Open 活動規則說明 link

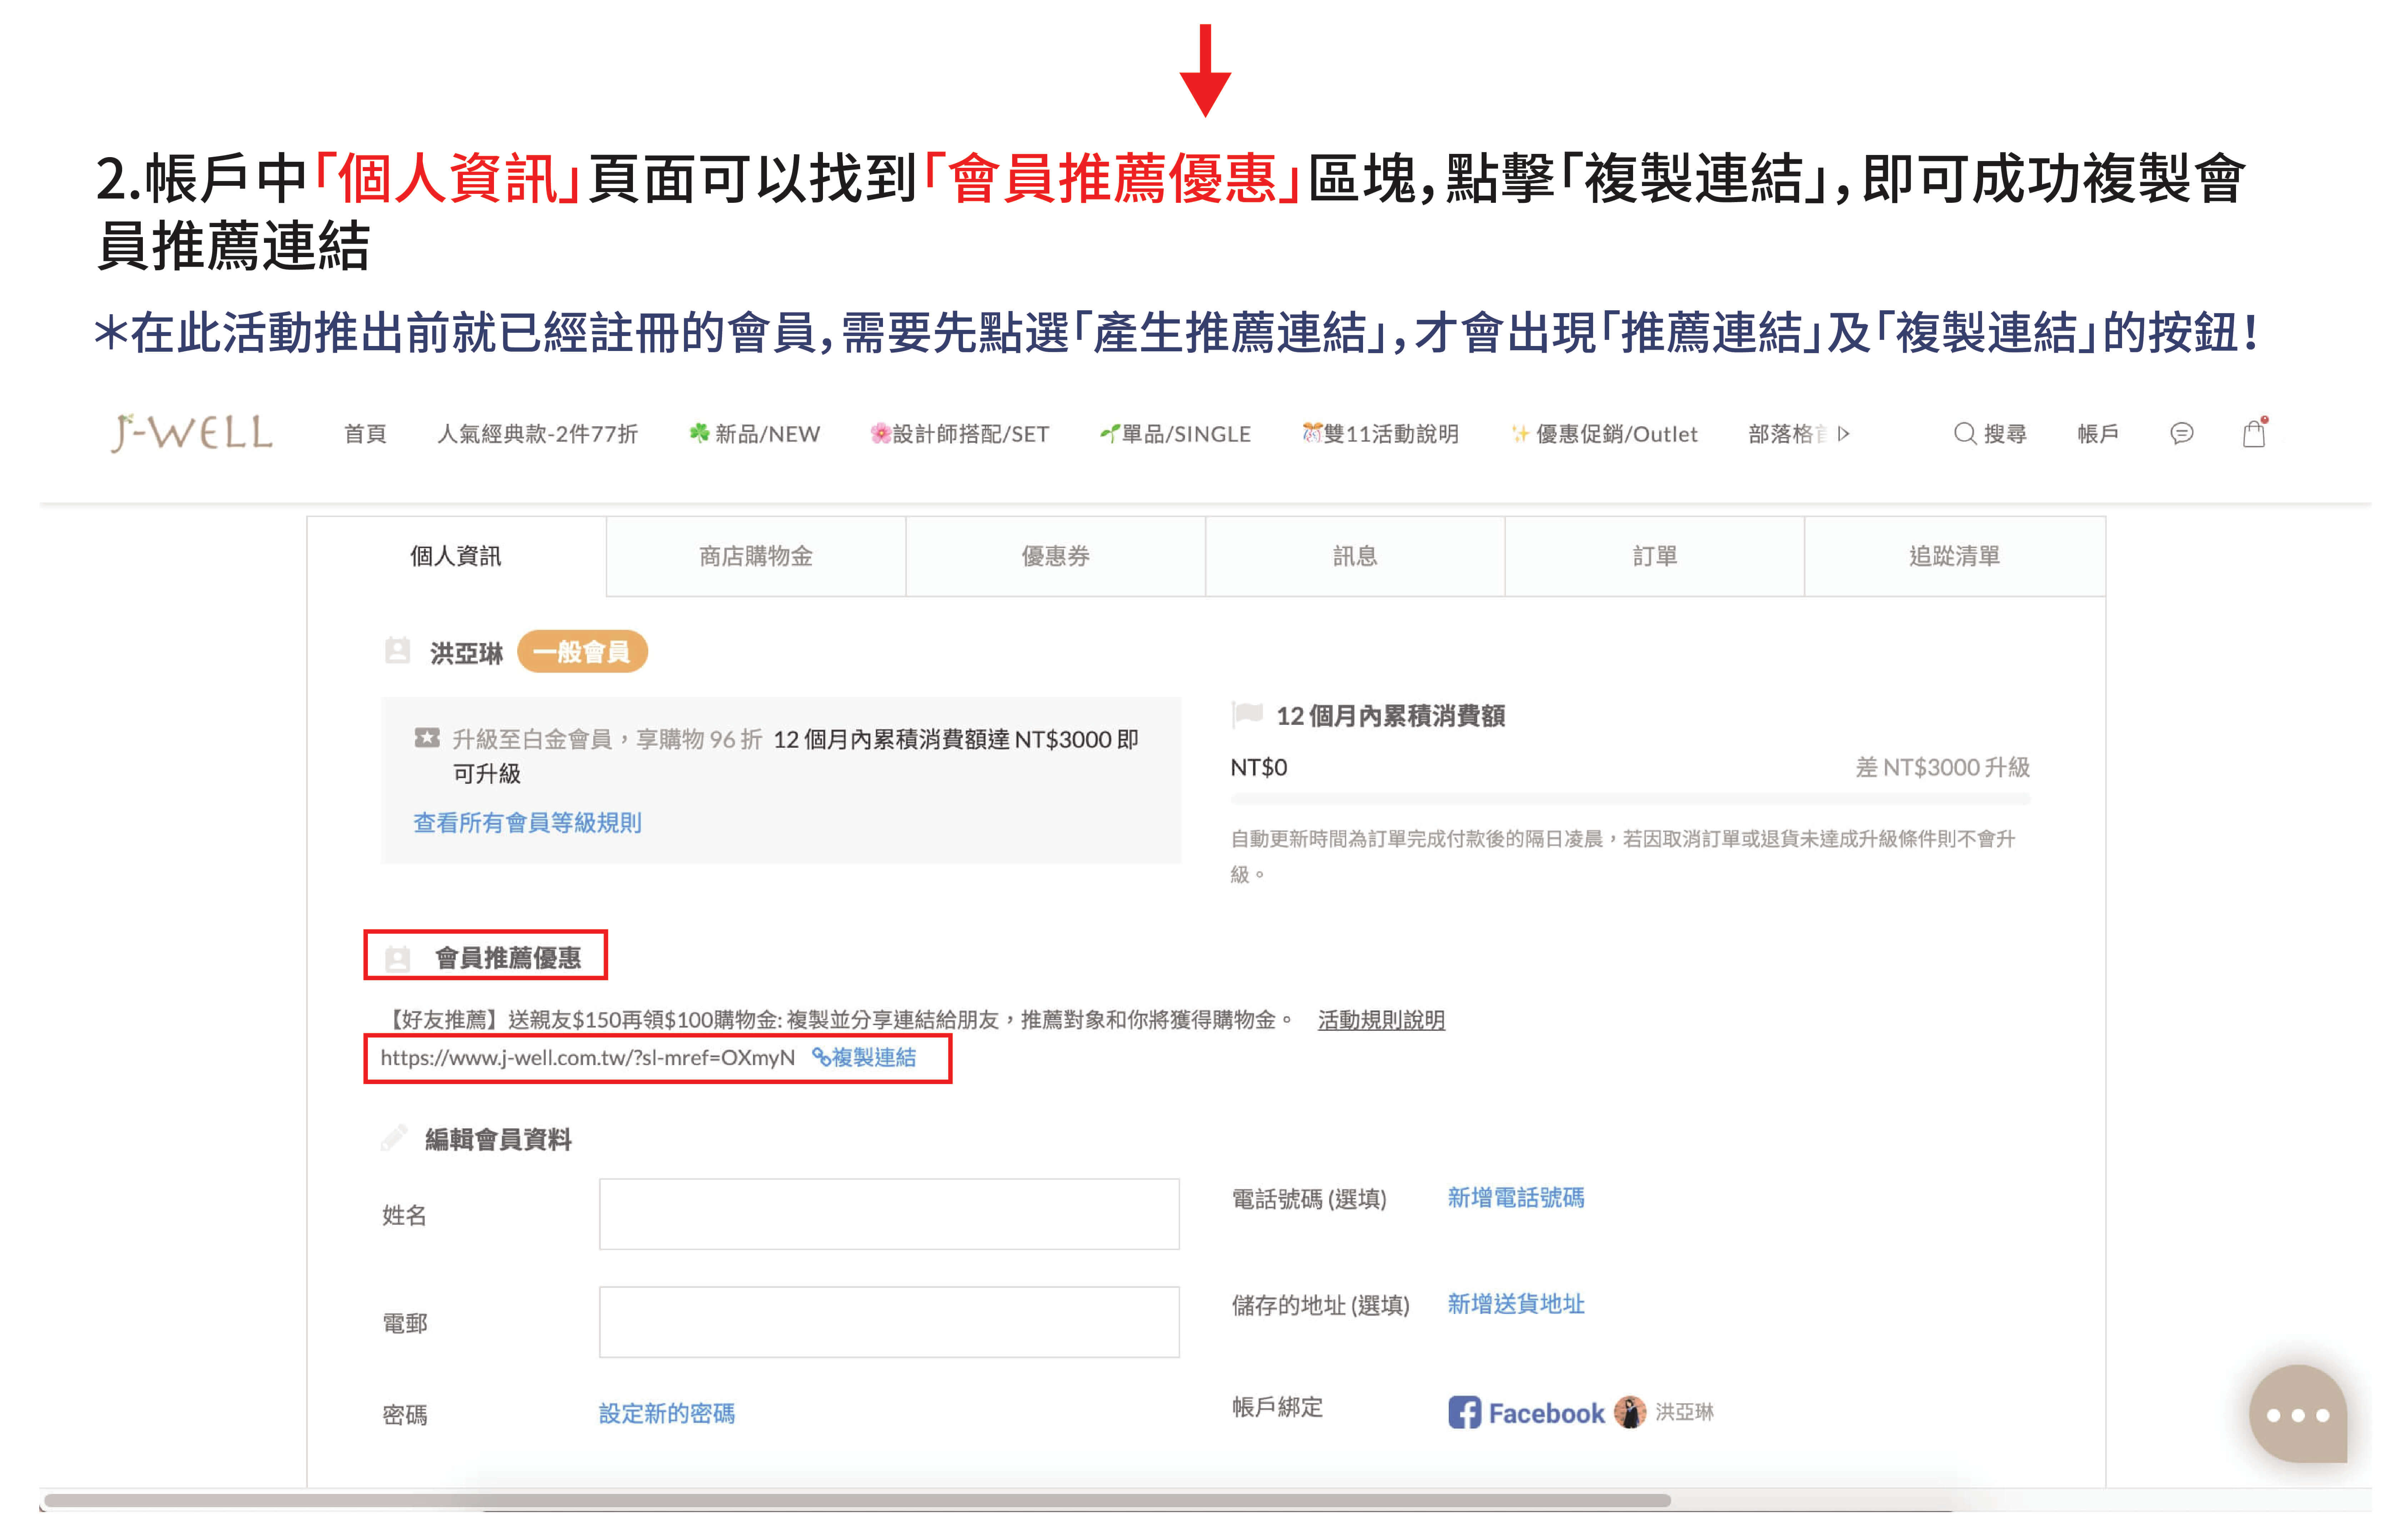click(x=1381, y=1020)
